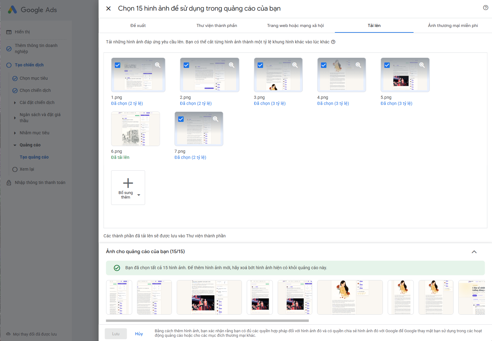The width and height of the screenshot is (492, 341).
Task: Expand Cài đặt chiến dịch in sidebar
Action: 15,103
